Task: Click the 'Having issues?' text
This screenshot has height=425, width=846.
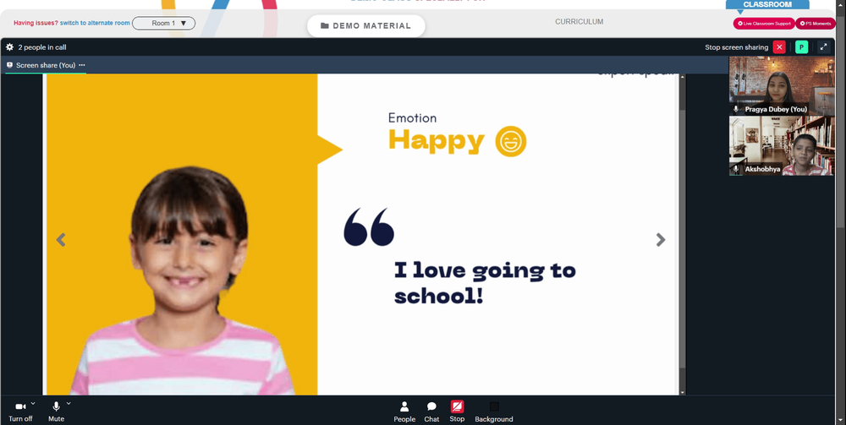Action: click(36, 23)
